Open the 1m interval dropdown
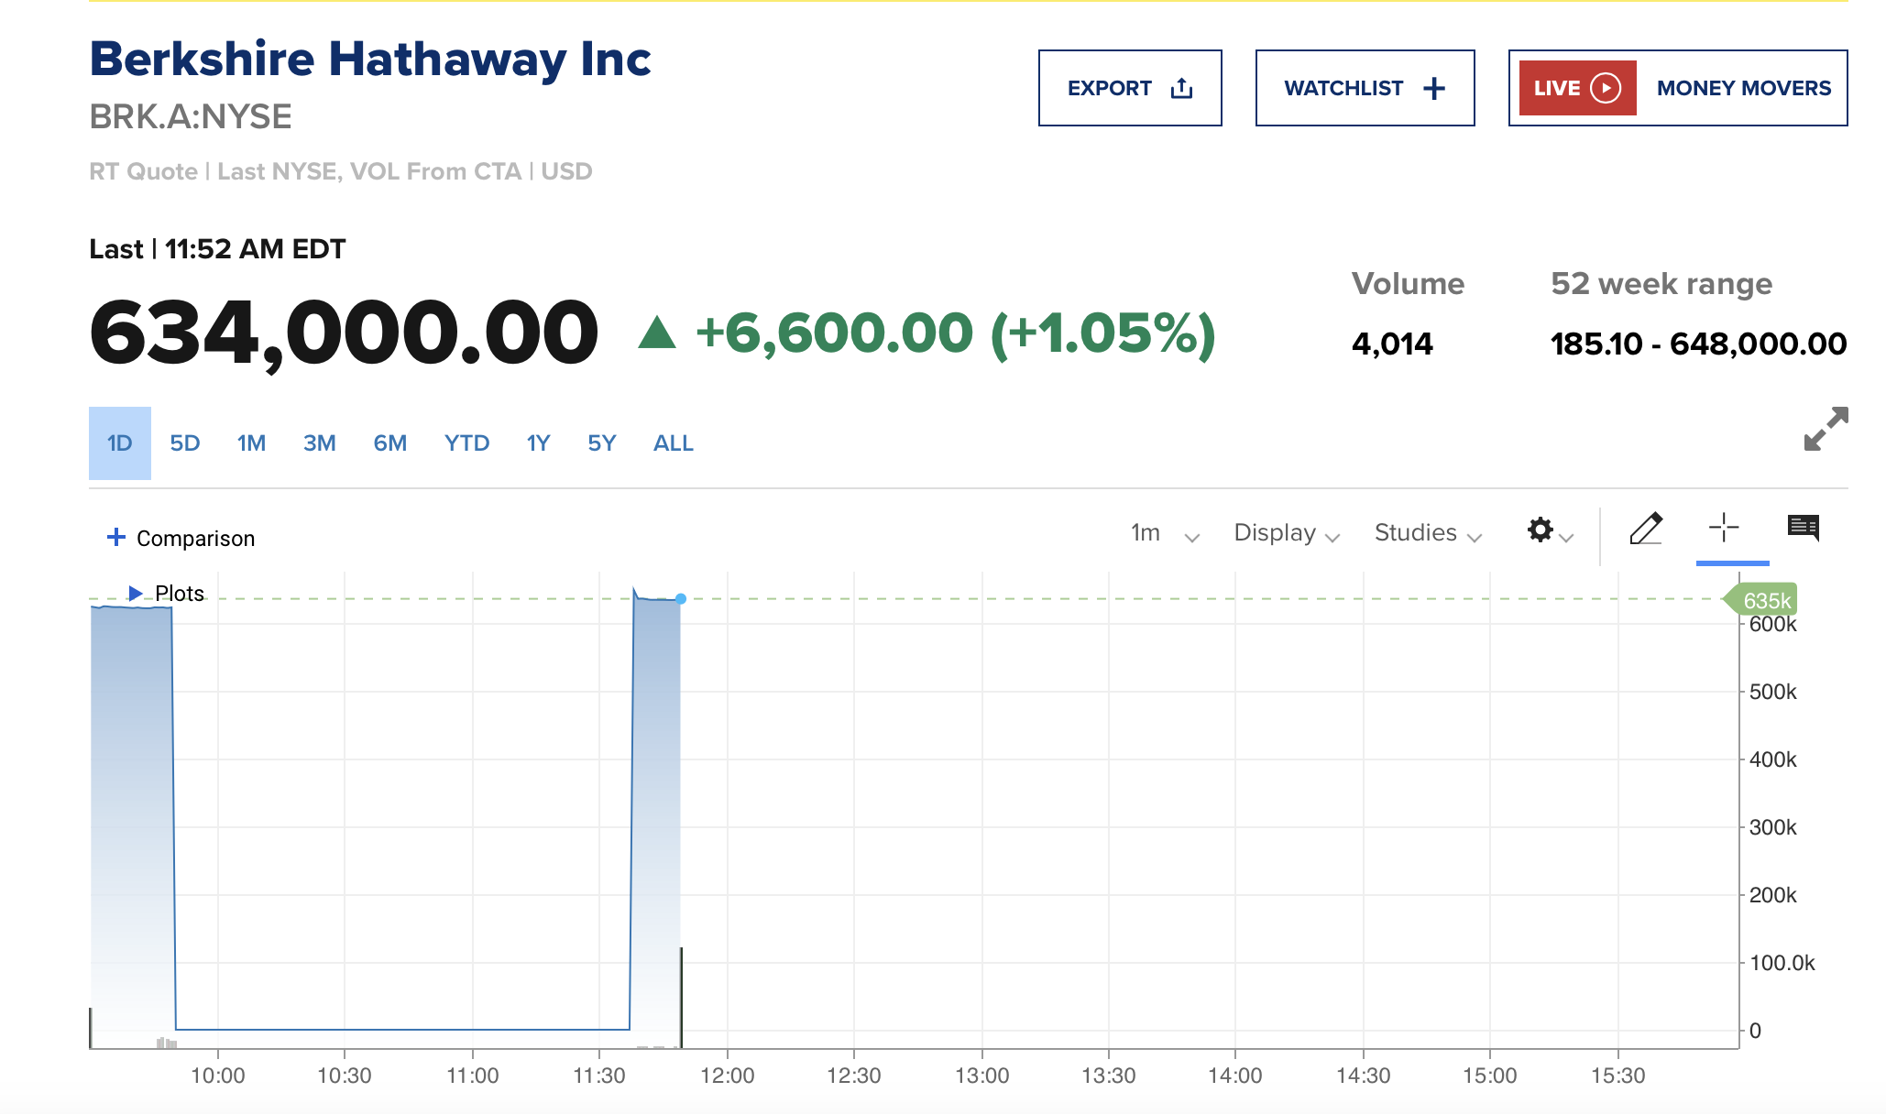 click(1164, 533)
